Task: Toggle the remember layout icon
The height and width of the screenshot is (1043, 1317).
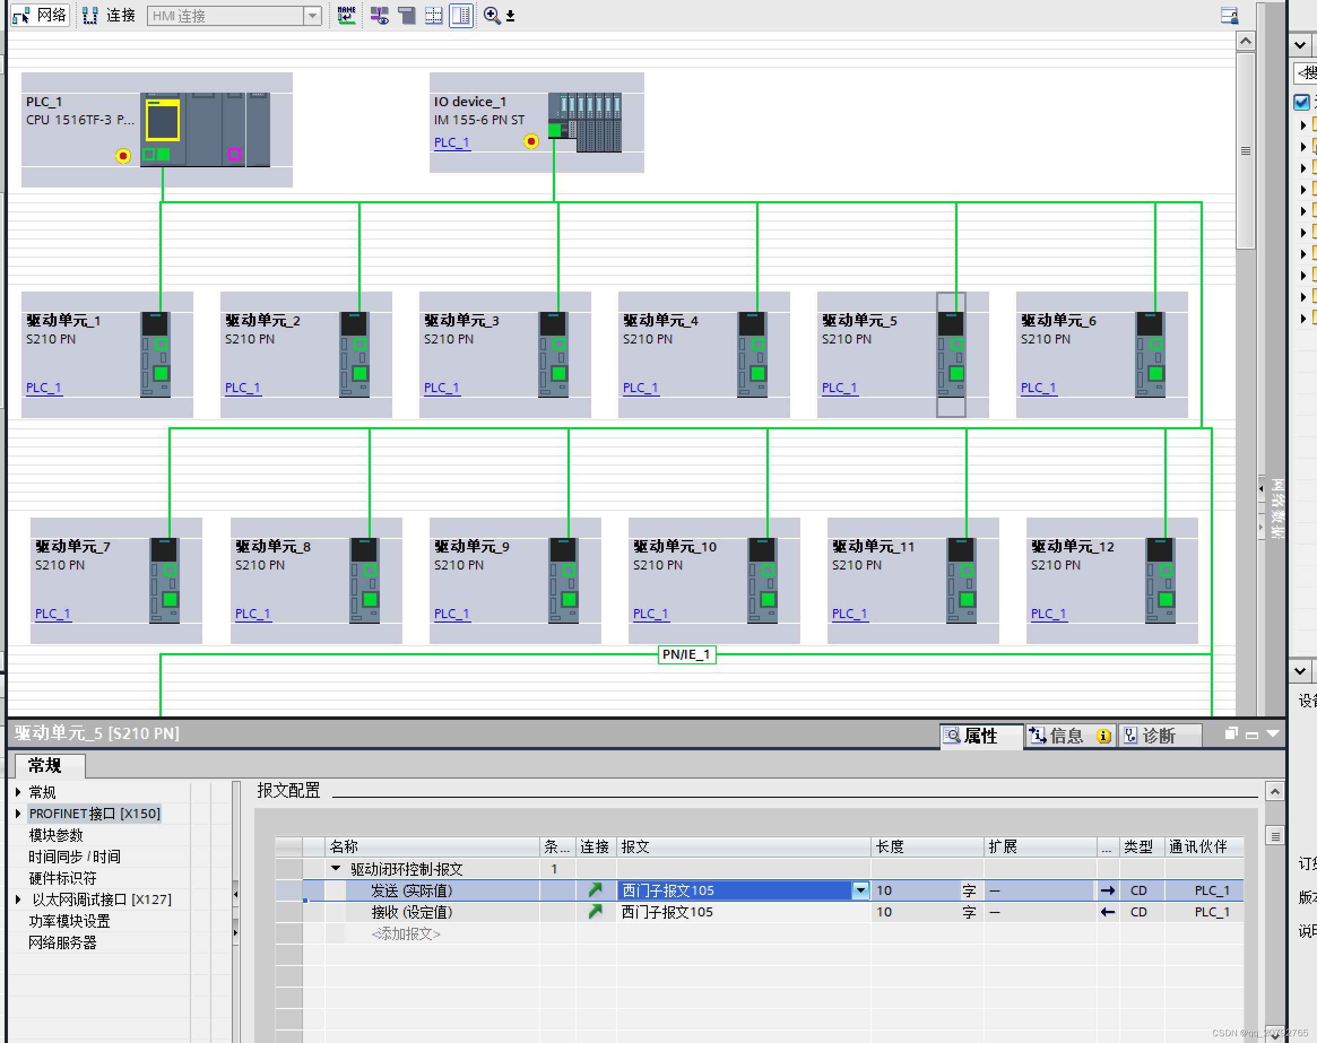Action: coord(461,15)
